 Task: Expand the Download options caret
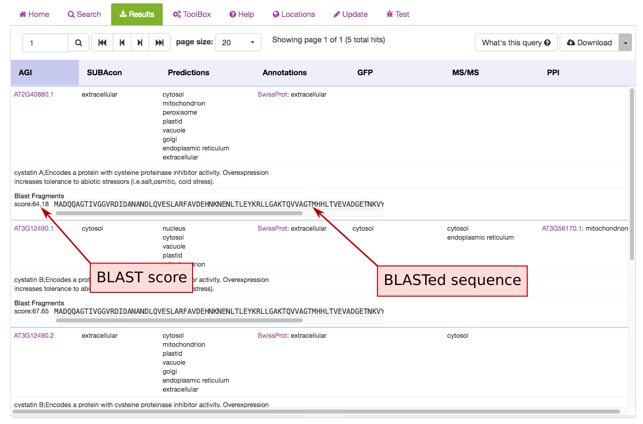pos(625,43)
